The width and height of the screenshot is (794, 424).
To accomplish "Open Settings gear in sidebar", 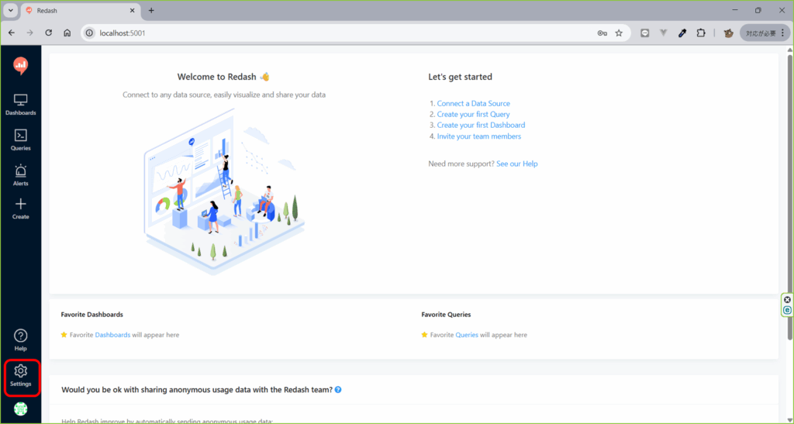I will pos(21,375).
